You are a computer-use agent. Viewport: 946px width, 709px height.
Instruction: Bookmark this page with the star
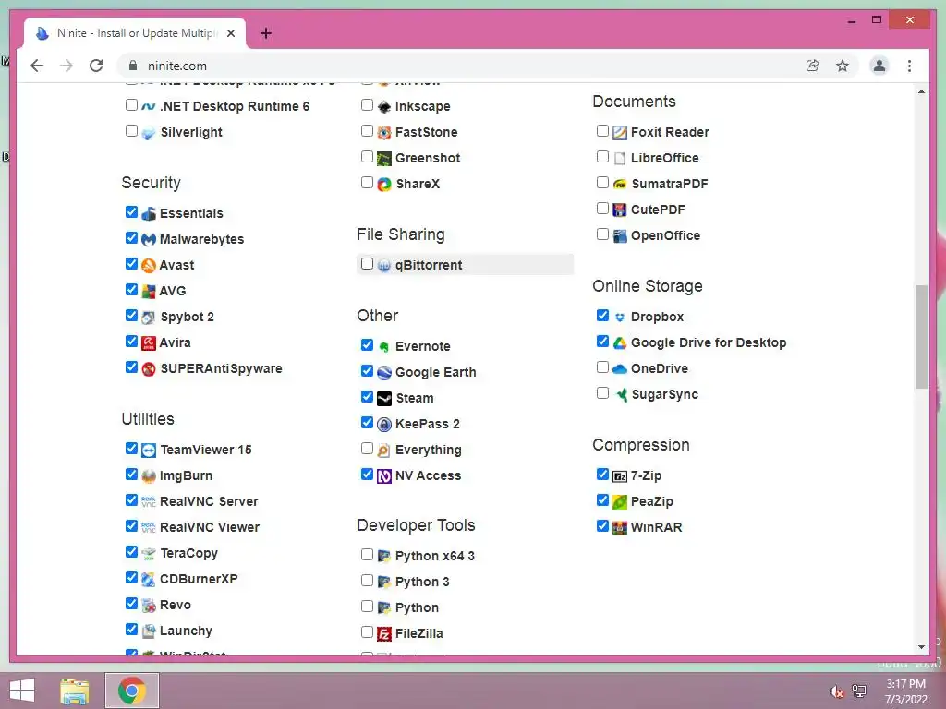(x=843, y=66)
